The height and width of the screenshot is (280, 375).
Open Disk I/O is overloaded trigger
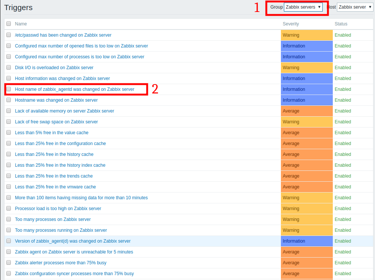[x=54, y=68]
